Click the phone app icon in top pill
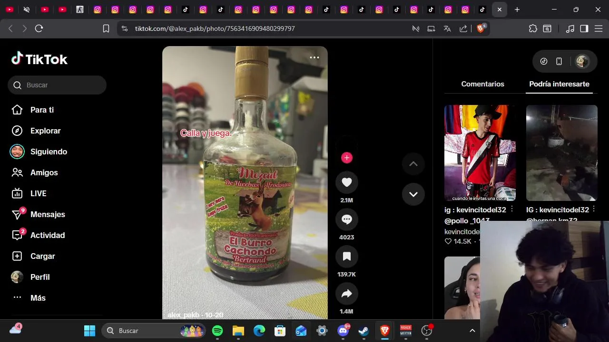The image size is (609, 342). tap(559, 61)
